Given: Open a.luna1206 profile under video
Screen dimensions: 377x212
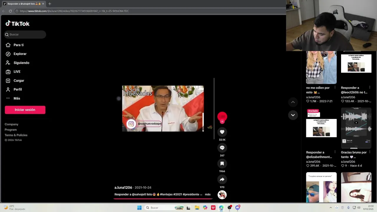Looking at the screenshot, I should tap(123, 188).
